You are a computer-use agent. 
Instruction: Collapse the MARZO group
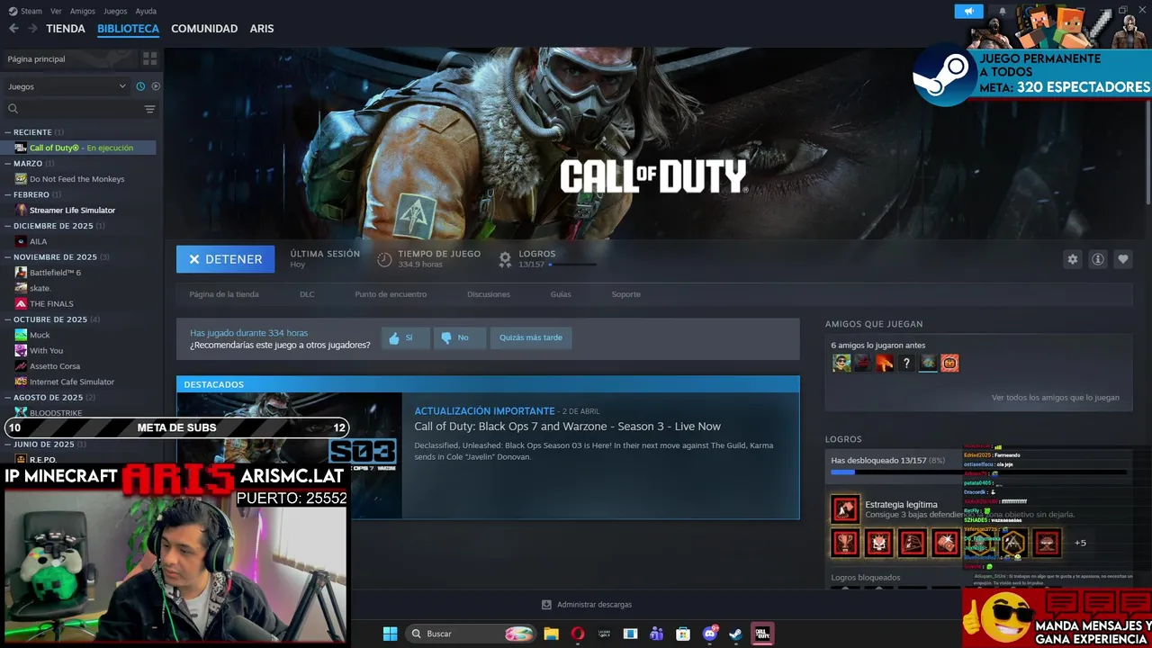click(28, 164)
